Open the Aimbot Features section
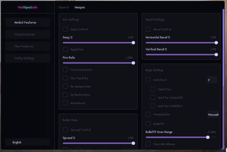This screenshot has height=152, width=227. click(27, 22)
